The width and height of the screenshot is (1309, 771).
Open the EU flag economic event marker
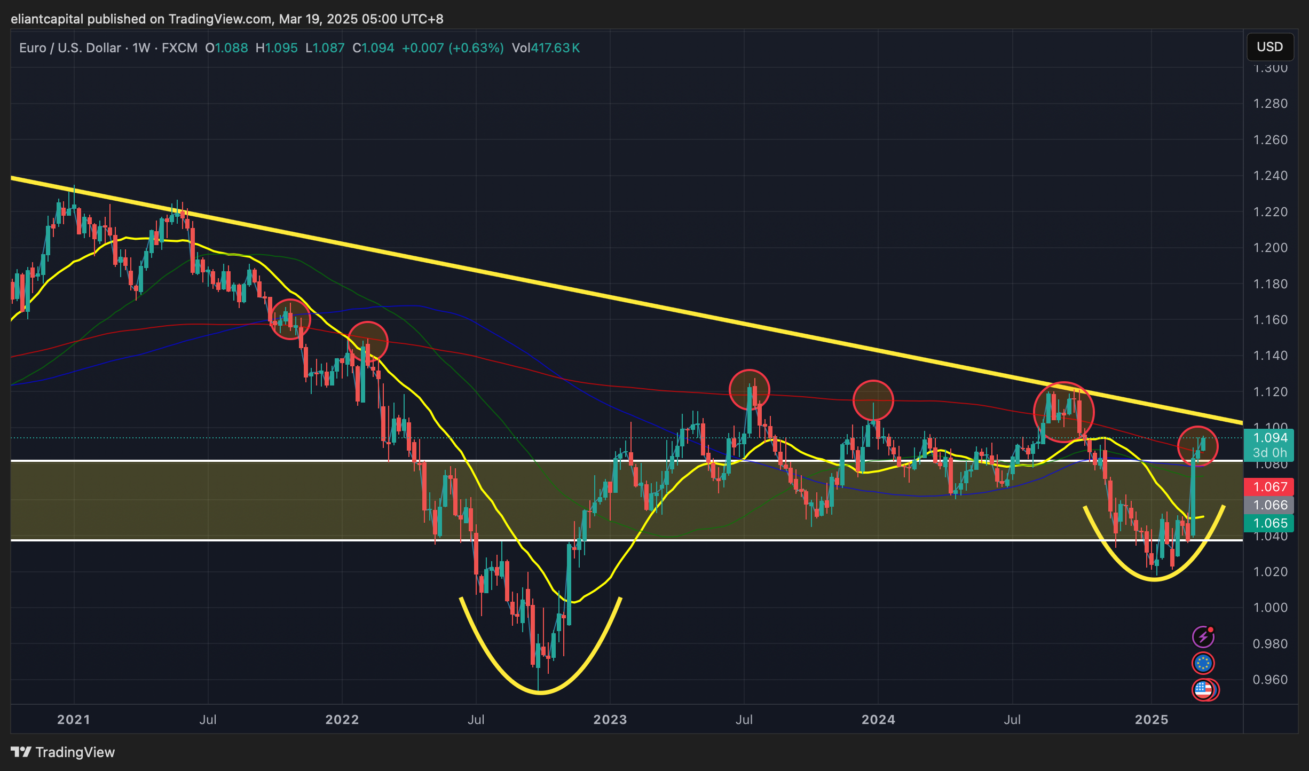(1203, 663)
